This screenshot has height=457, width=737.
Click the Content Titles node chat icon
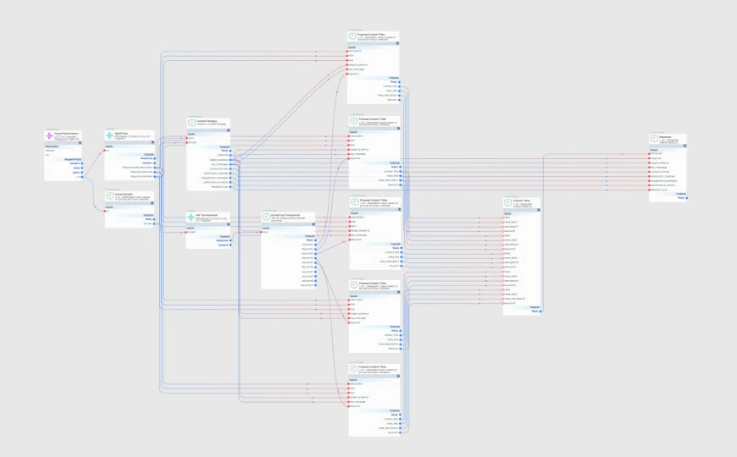pos(507,202)
